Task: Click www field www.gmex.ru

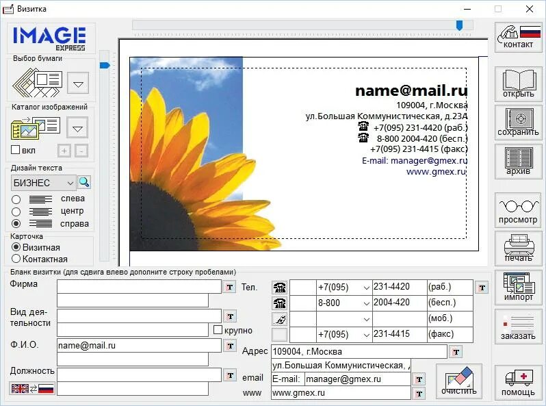Action: [x=341, y=393]
